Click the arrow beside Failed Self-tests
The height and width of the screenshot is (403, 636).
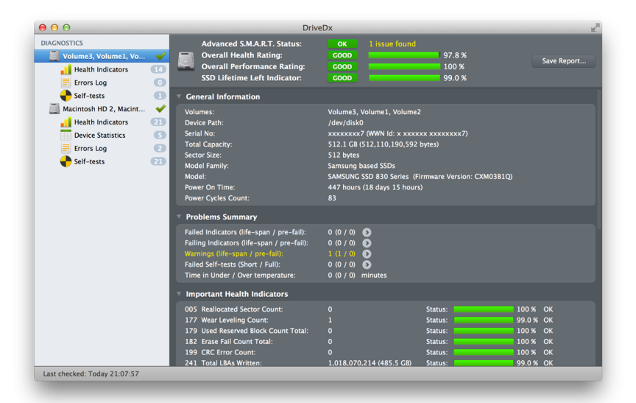click(367, 264)
